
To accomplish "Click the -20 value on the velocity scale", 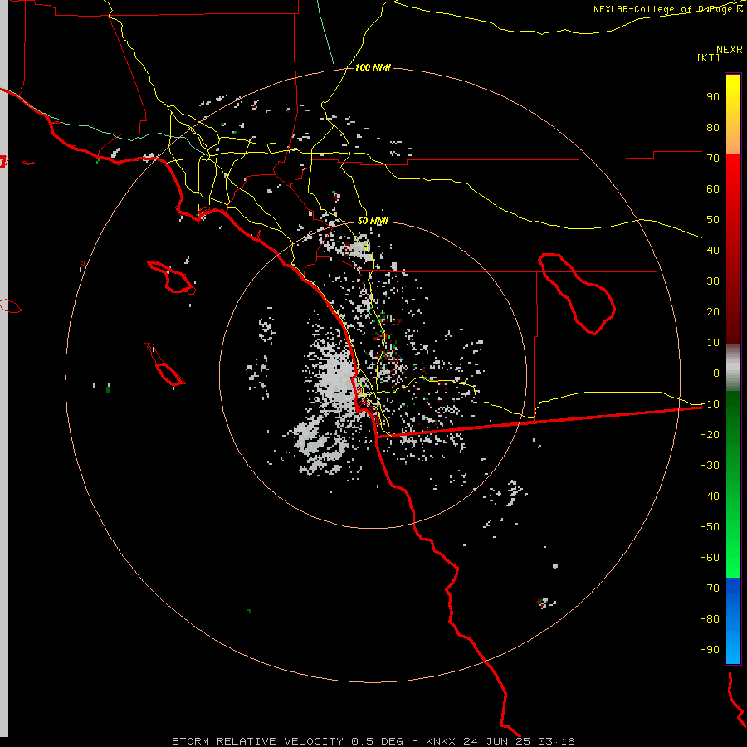I will point(710,435).
